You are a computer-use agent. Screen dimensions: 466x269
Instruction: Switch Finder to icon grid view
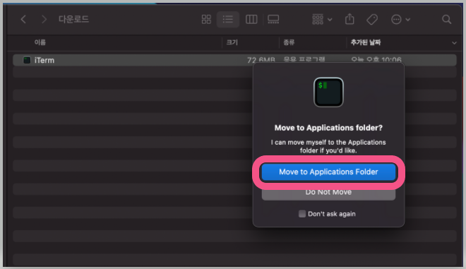tap(206, 20)
